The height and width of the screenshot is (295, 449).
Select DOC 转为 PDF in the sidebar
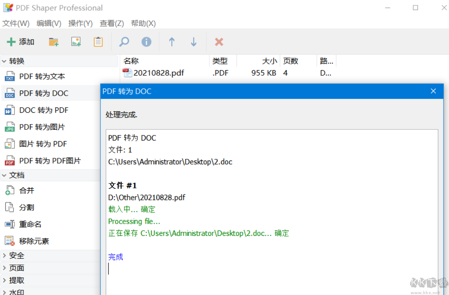44,110
